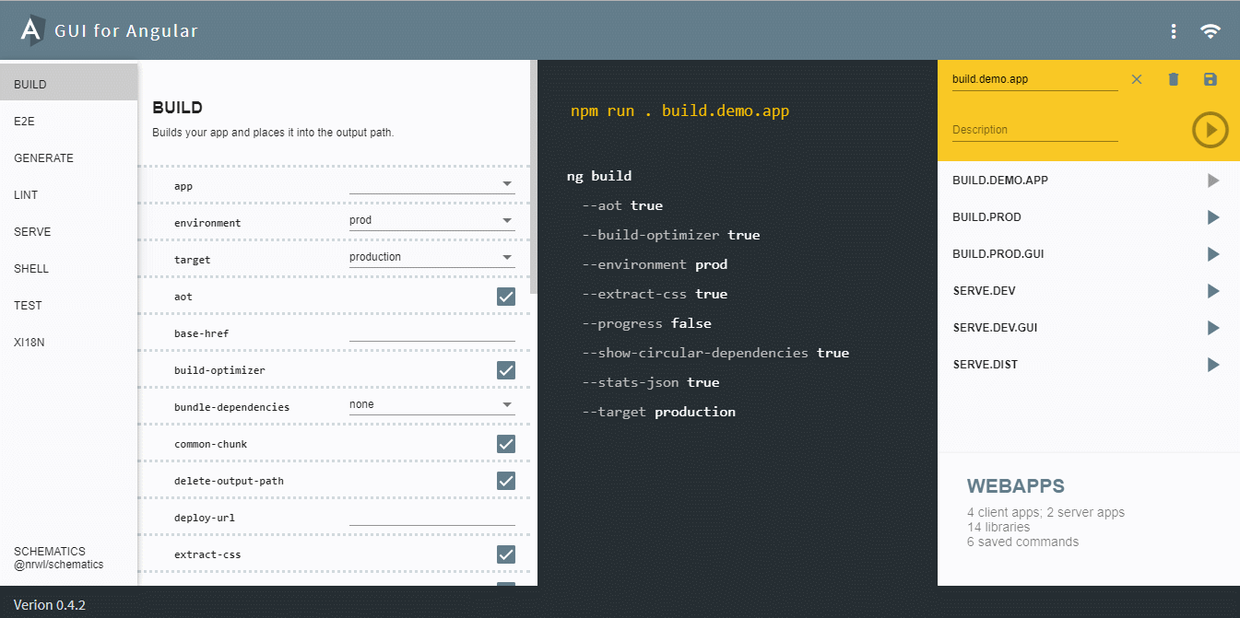Viewport: 1240px width, 618px height.
Task: Click the SERVE.DEV.GUI command label
Action: (x=996, y=328)
